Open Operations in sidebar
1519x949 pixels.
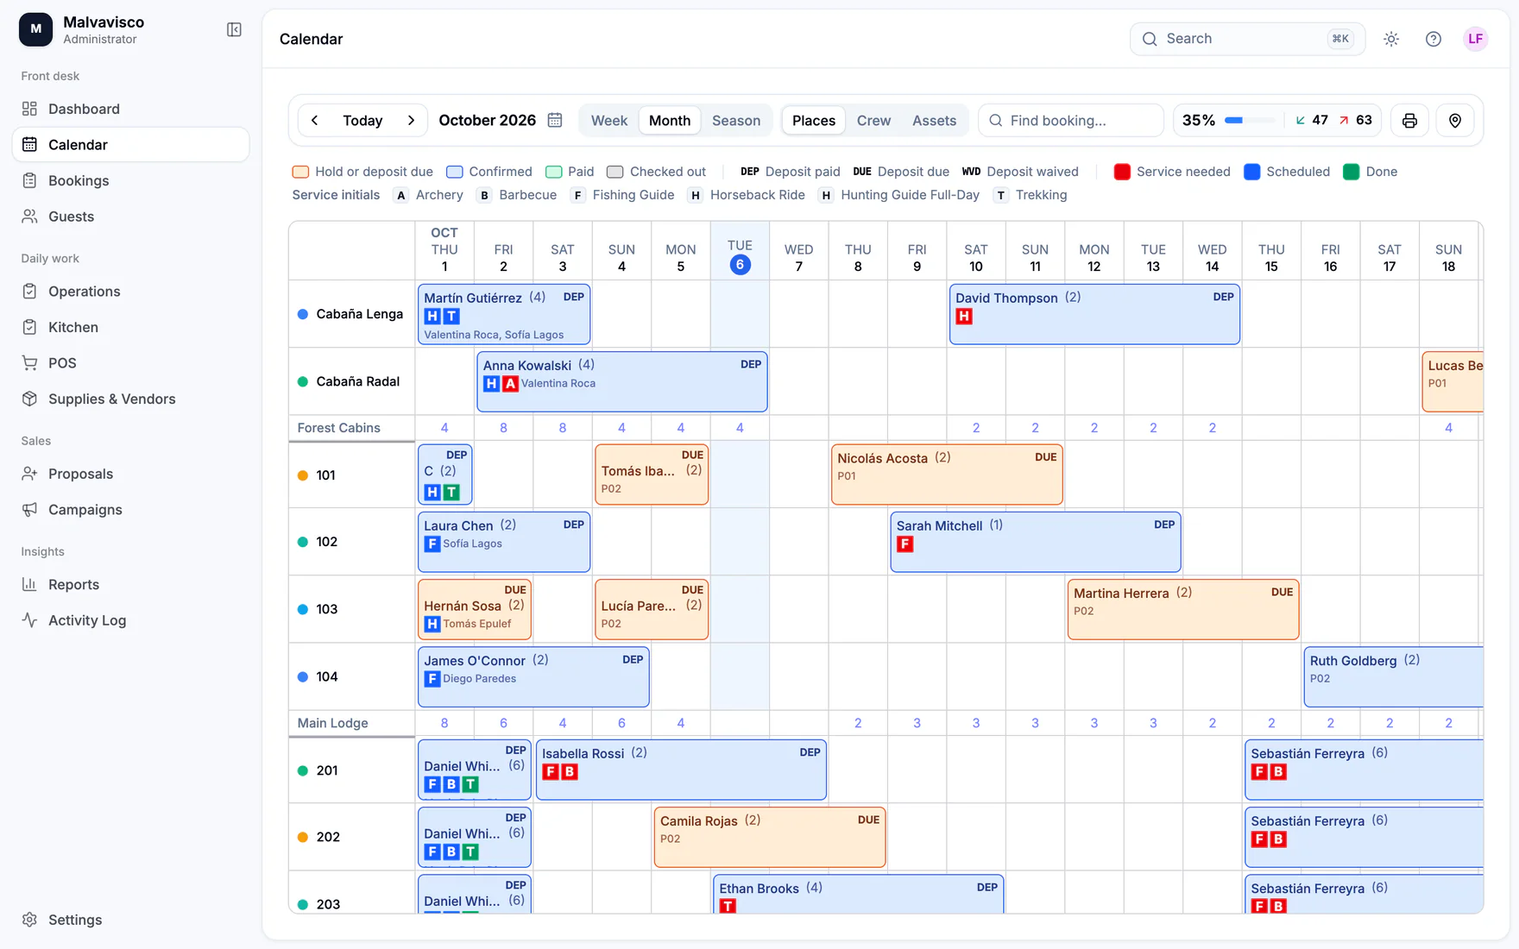pos(130,292)
